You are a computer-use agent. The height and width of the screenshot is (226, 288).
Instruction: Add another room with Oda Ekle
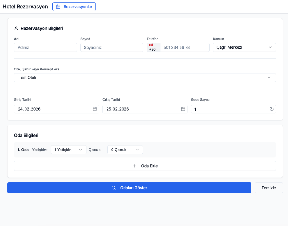145,166
